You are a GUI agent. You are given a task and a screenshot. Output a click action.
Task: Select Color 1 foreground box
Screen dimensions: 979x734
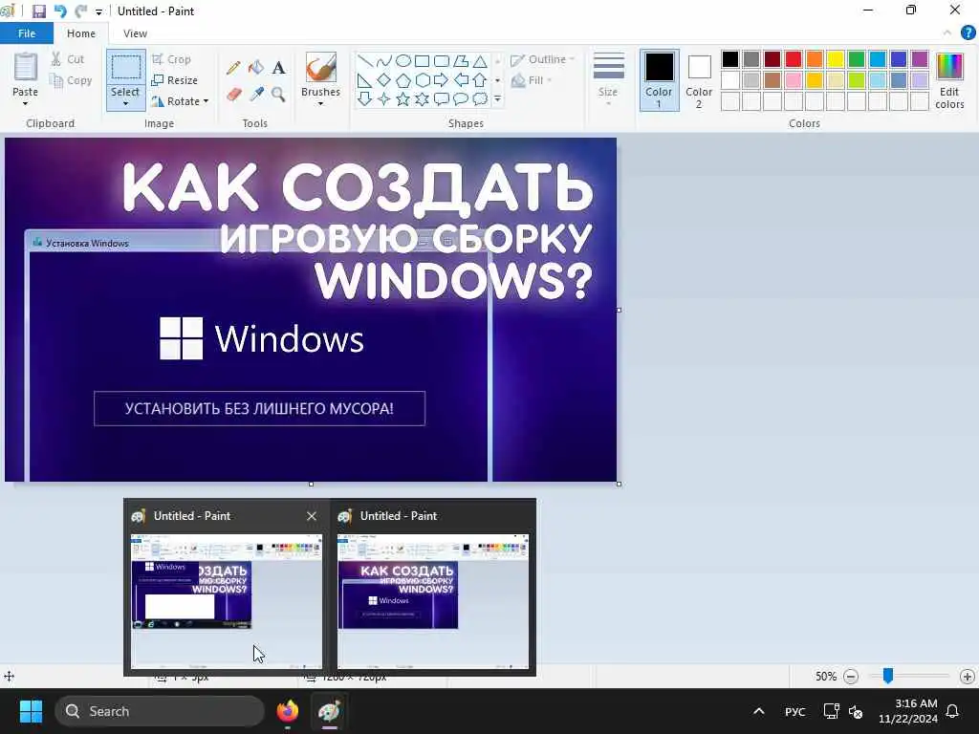point(660,80)
